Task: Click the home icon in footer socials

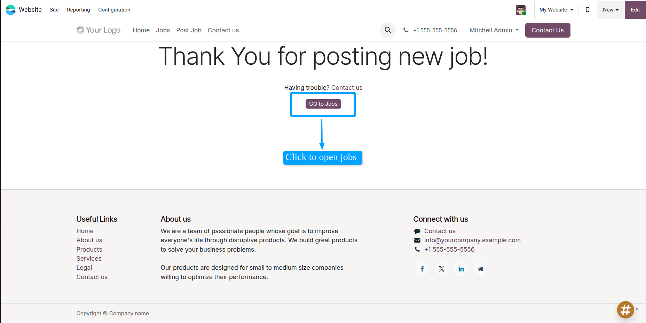Action: coord(481,269)
